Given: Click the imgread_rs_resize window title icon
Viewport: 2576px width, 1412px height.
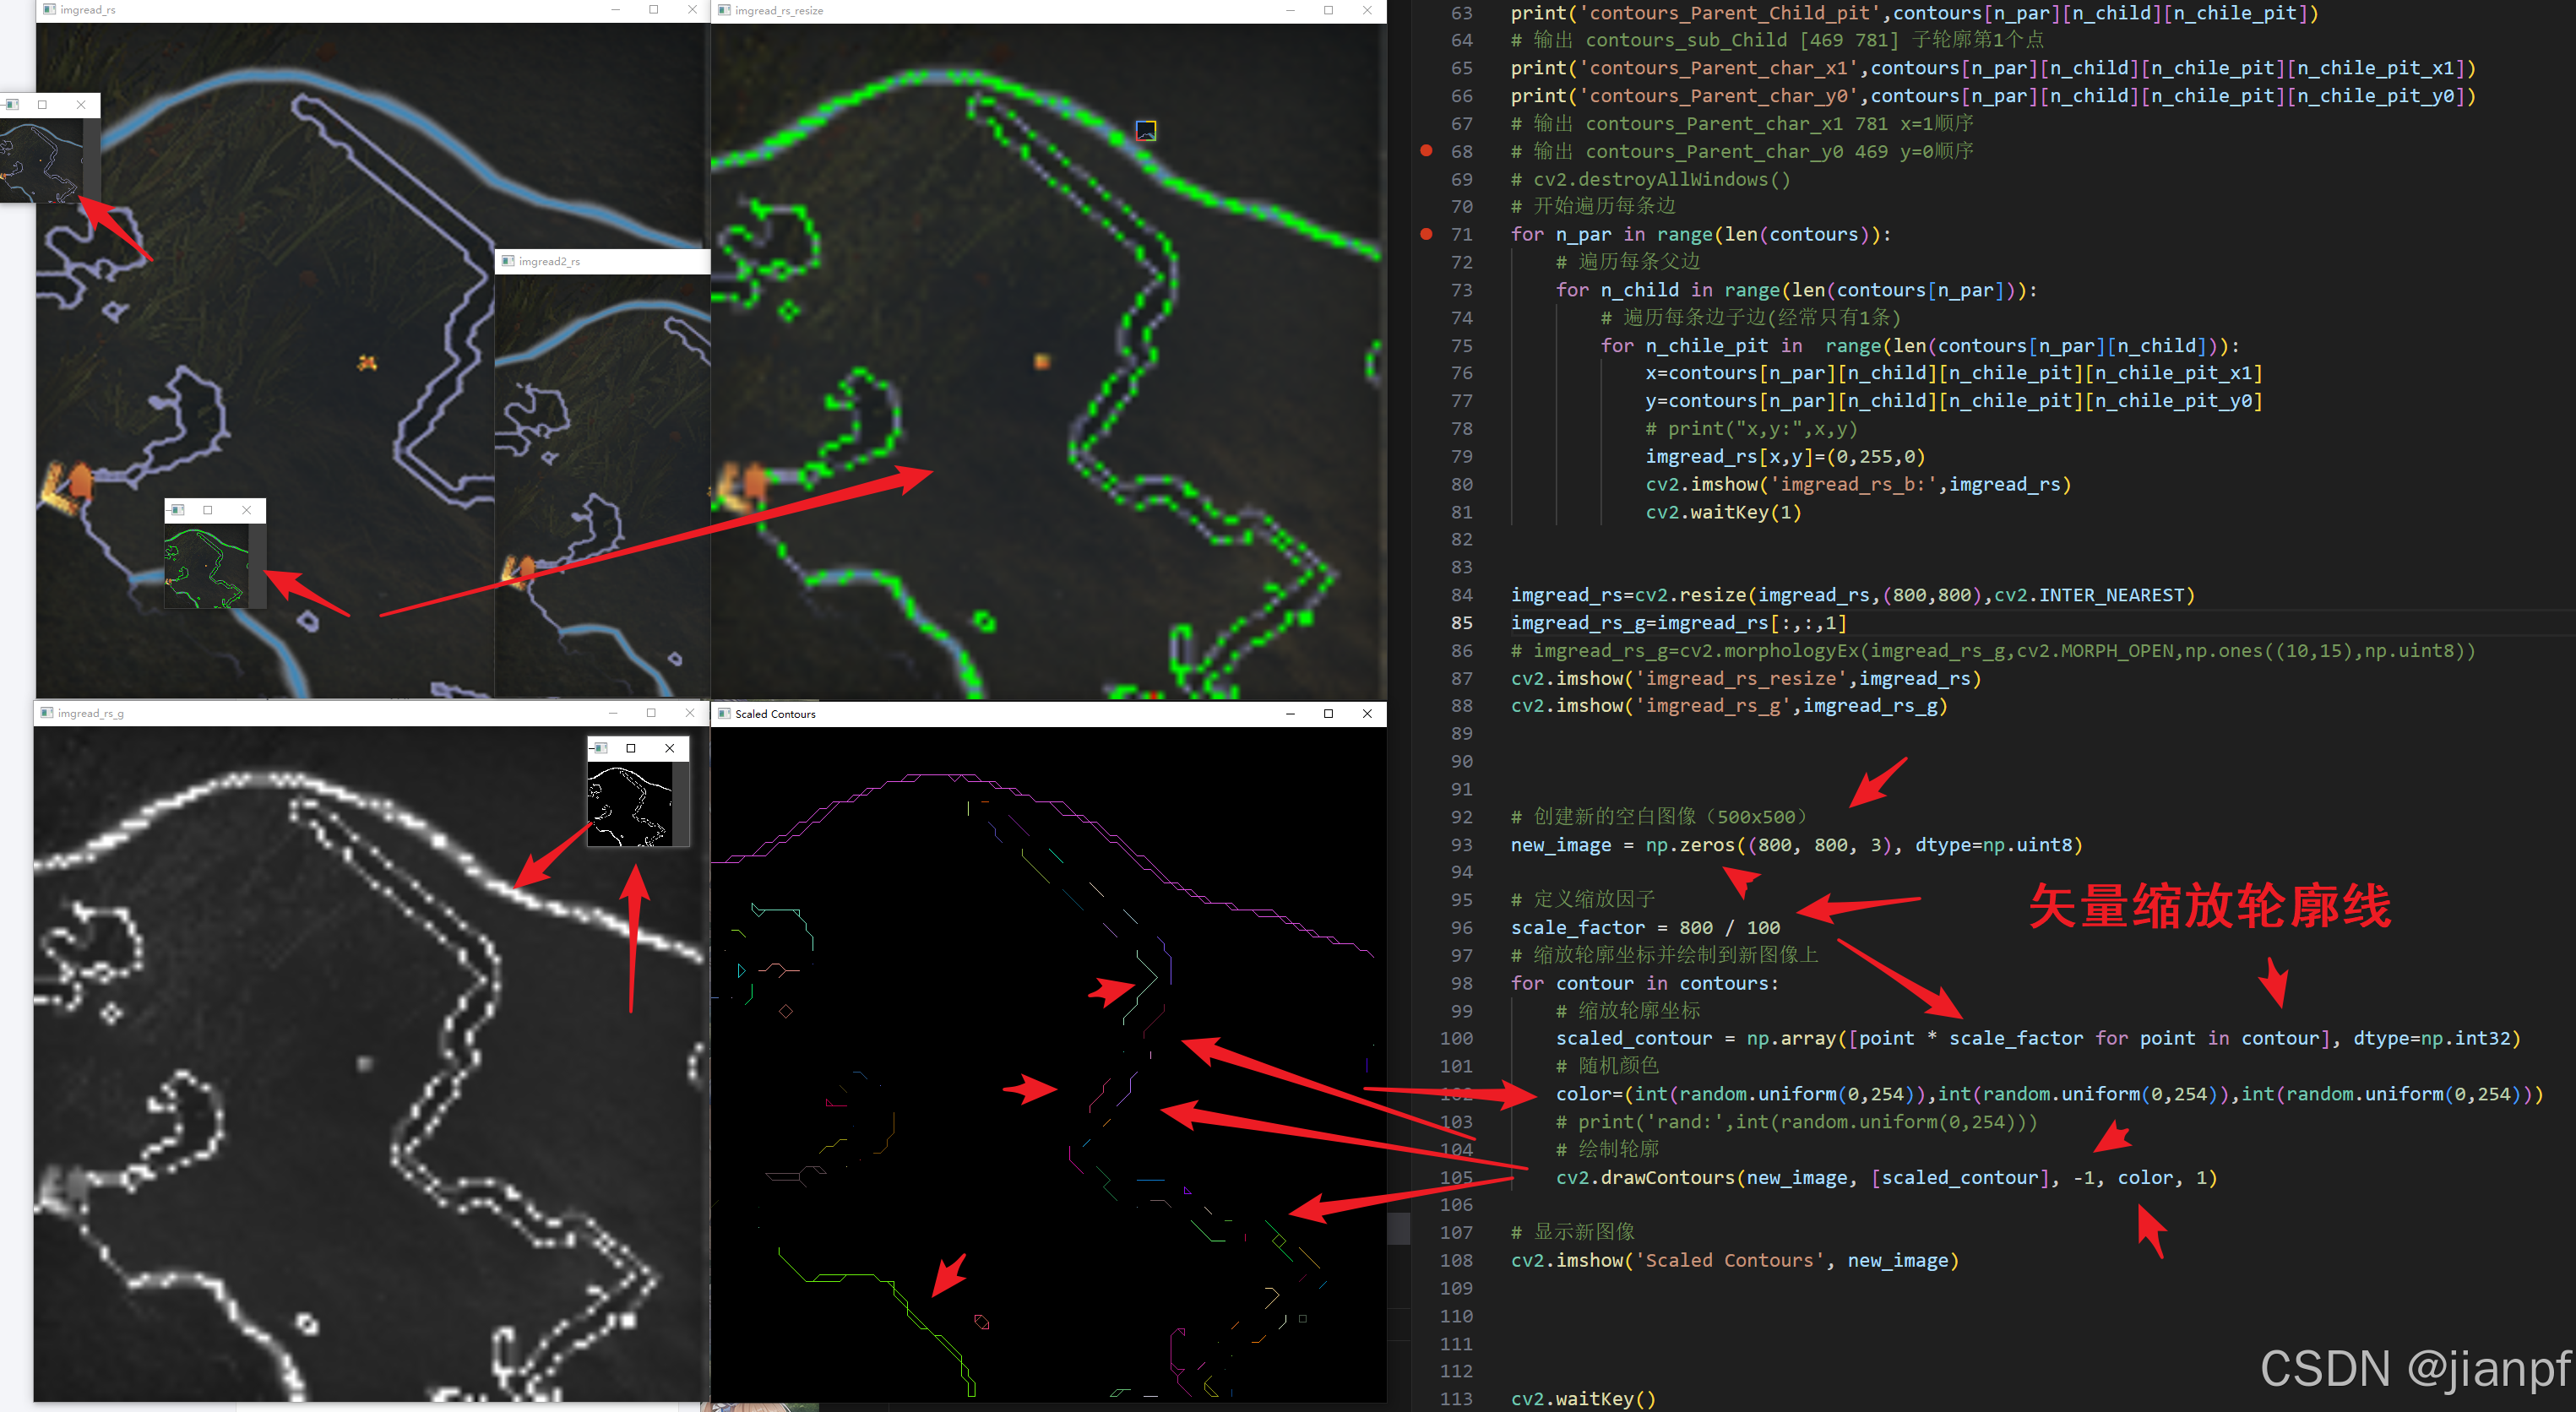Looking at the screenshot, I should click(x=724, y=10).
